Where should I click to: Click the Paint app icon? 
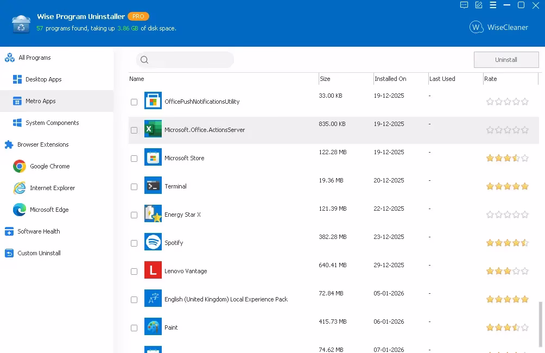[153, 327]
